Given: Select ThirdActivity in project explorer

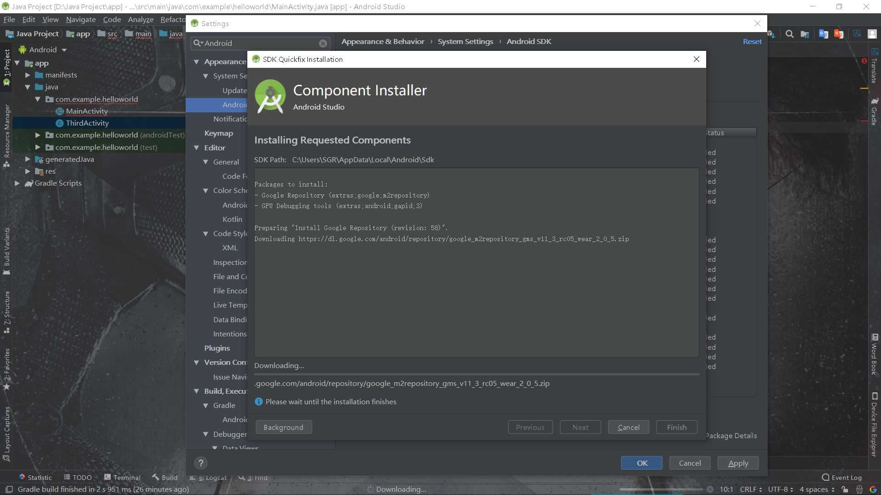Looking at the screenshot, I should pyautogui.click(x=87, y=123).
